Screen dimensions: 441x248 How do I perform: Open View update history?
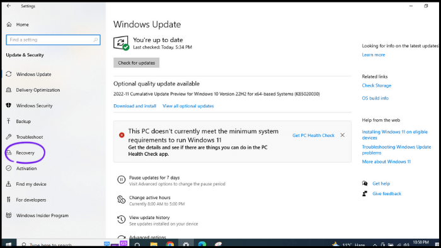pyautogui.click(x=149, y=217)
